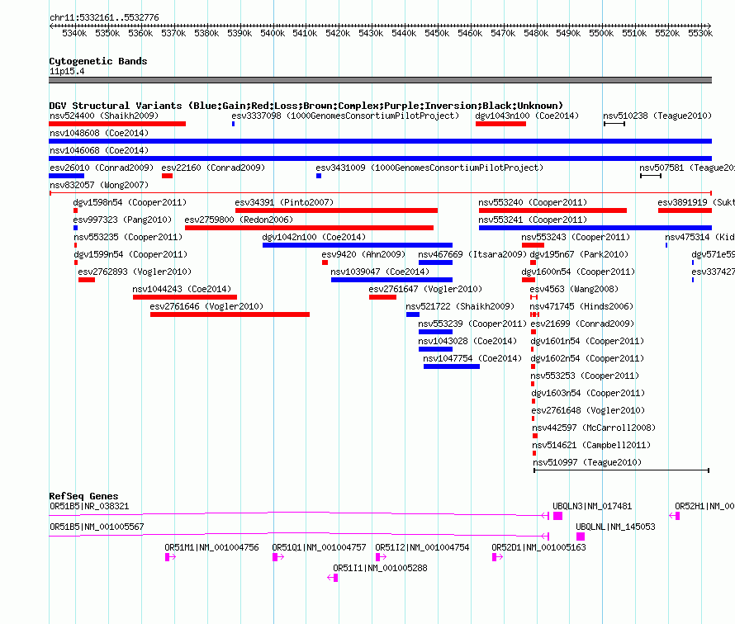Click the UBQLN3 gene box
This screenshot has width=735, height=624.
click(557, 516)
